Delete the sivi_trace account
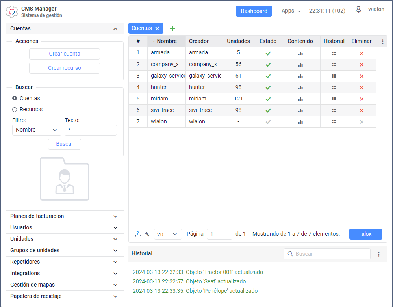The height and width of the screenshot is (307, 393). pyautogui.click(x=361, y=110)
